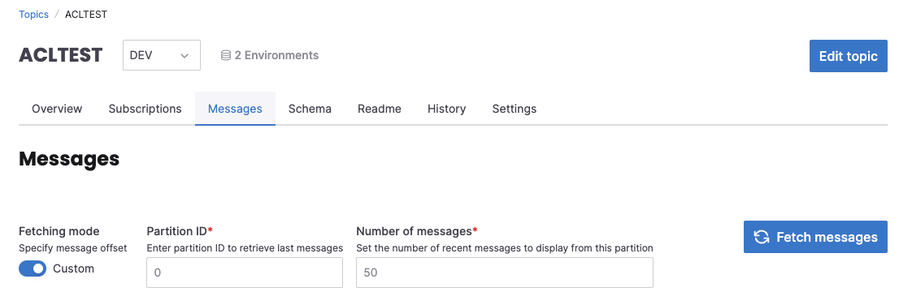899x305 pixels.
Task: Click the database icon beside 2 Environments
Action: [x=226, y=55]
